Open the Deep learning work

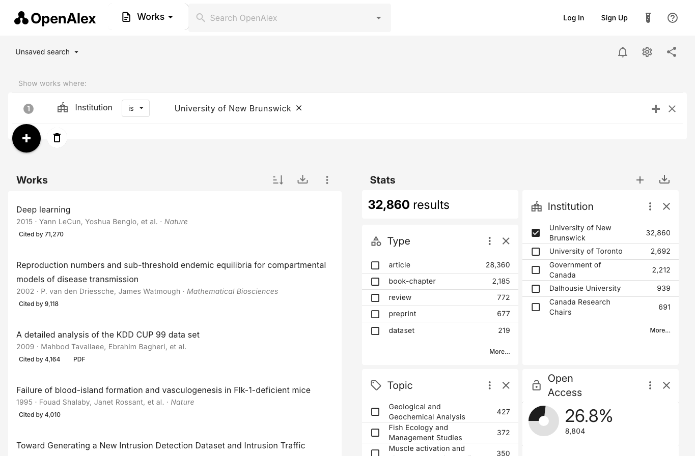click(43, 209)
